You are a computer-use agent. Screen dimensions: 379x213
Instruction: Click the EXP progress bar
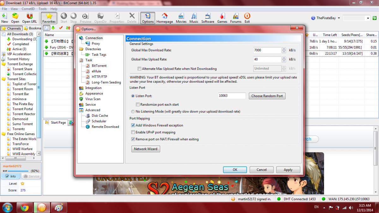(18, 171)
